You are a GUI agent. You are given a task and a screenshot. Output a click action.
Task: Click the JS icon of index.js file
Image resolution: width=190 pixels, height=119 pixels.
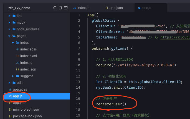tap(17, 63)
